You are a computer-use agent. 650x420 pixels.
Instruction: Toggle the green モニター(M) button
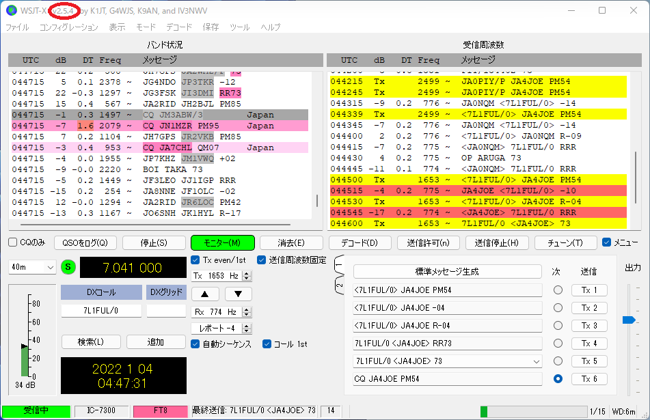coord(223,242)
